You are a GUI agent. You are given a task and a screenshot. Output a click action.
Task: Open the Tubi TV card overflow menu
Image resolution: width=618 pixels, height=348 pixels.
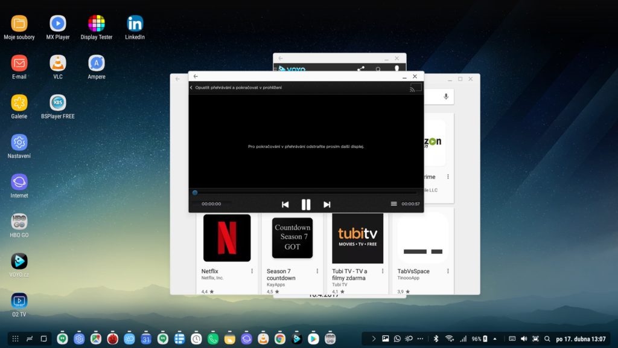tap(383, 271)
